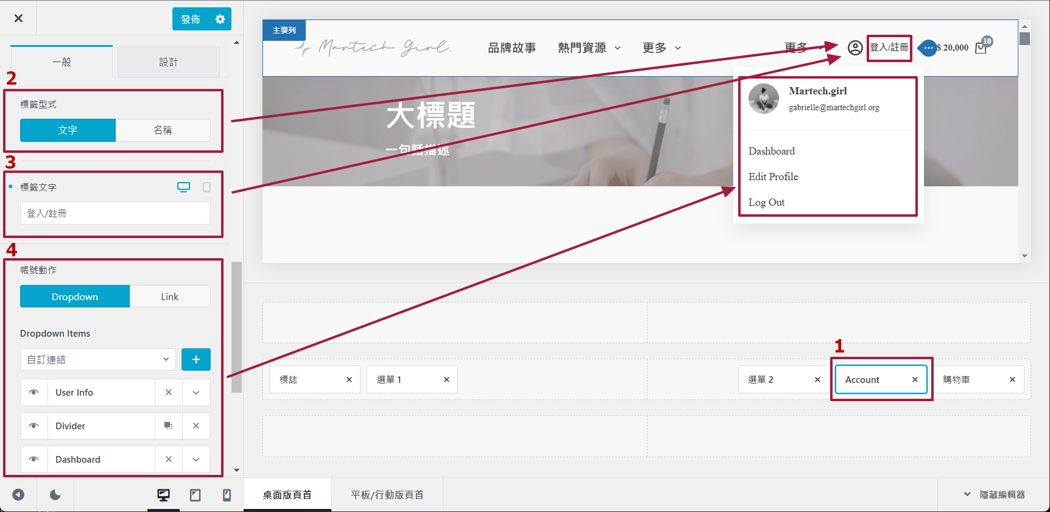
Task: Open the 自訂連結 dropdown
Action: point(98,359)
